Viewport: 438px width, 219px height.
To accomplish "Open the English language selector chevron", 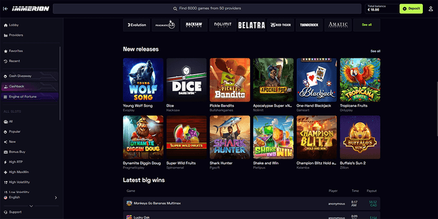I will [x=55, y=197].
